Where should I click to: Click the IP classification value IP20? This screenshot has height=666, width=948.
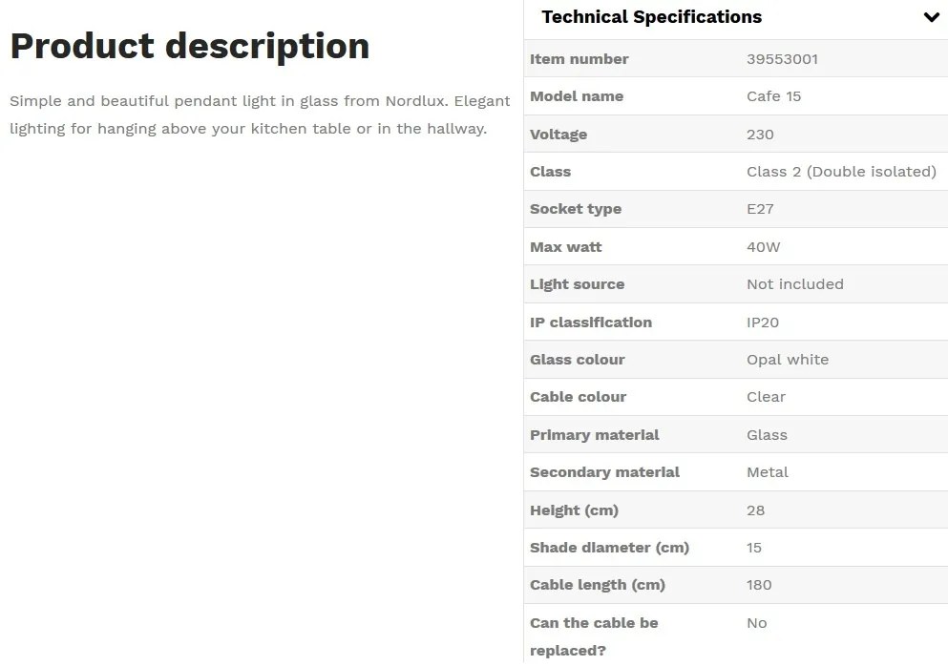tap(762, 323)
